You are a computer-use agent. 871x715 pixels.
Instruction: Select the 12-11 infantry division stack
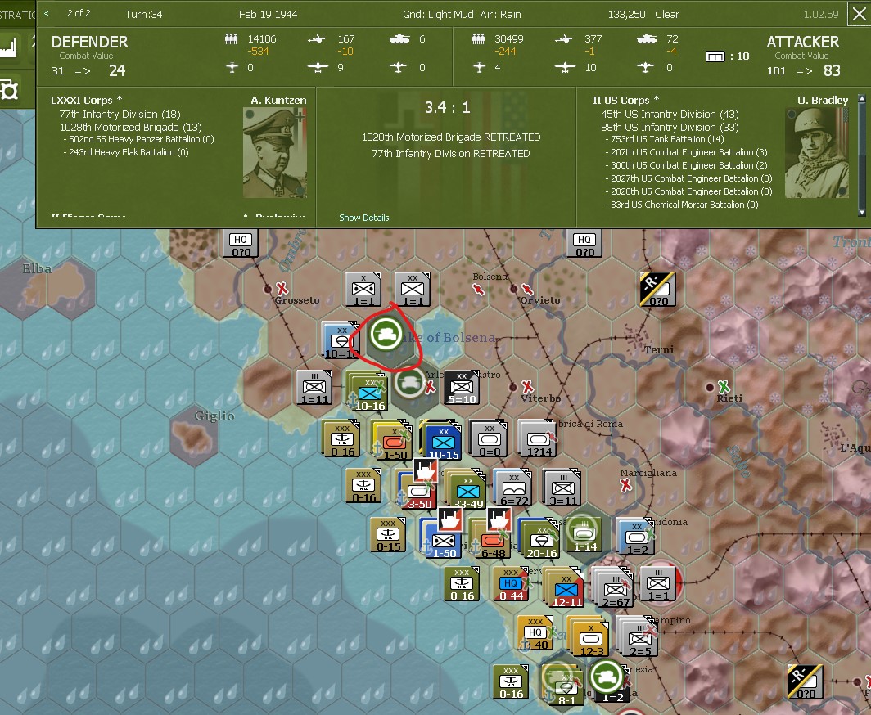(x=564, y=587)
